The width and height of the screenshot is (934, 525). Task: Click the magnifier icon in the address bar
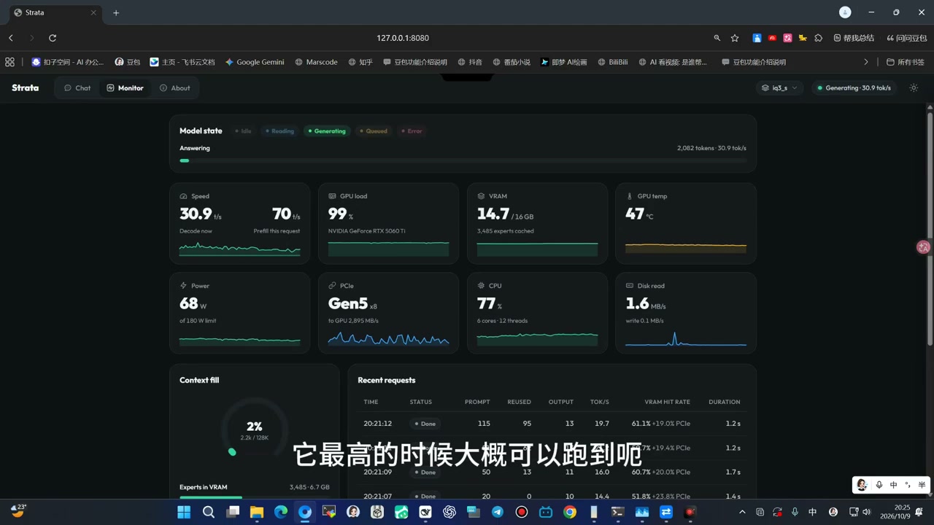(x=717, y=38)
